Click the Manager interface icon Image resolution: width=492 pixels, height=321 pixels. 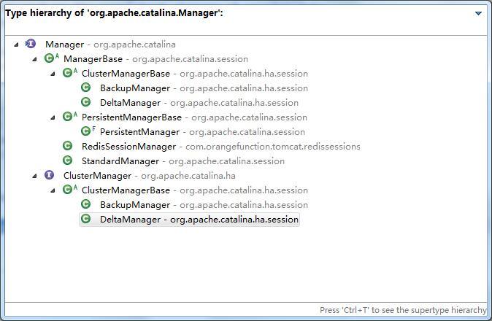[31, 45]
